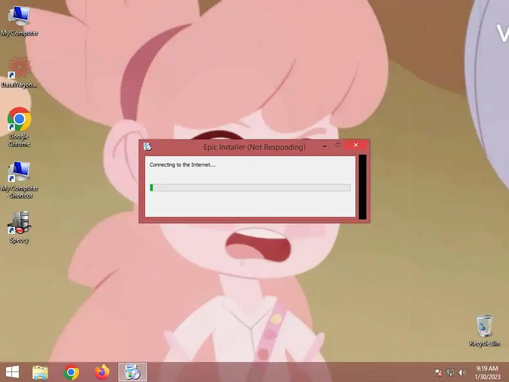Open the clock showing 9:19 AM

pos(487,372)
